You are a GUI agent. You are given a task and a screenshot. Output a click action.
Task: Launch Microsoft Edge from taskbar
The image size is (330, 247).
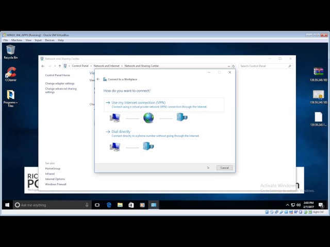pyautogui.click(x=109, y=205)
